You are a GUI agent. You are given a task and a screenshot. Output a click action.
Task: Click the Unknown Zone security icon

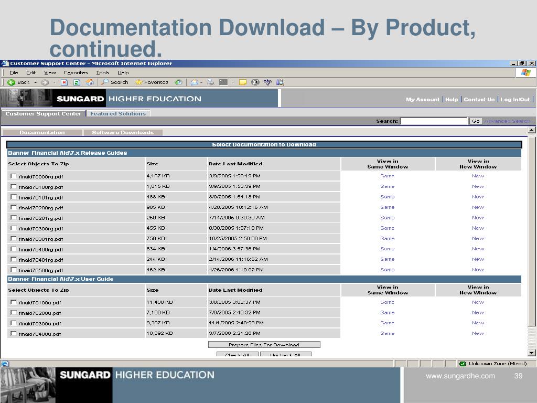click(463, 364)
